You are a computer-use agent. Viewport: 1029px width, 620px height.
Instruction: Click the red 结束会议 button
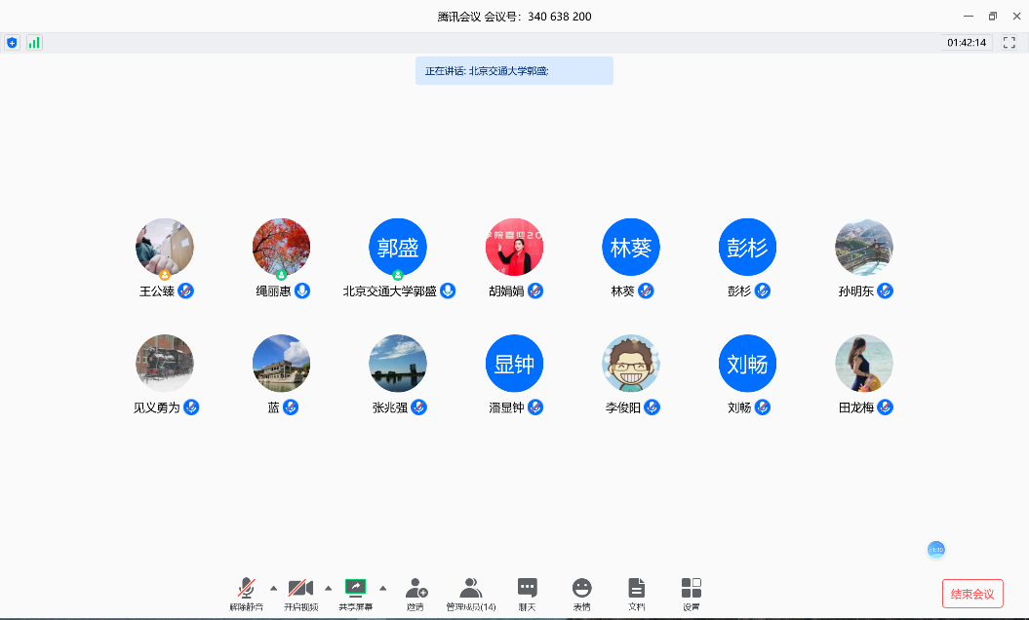point(972,594)
